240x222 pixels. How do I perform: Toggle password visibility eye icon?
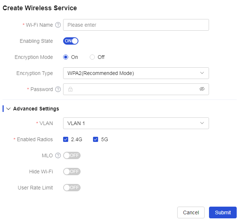(202, 89)
